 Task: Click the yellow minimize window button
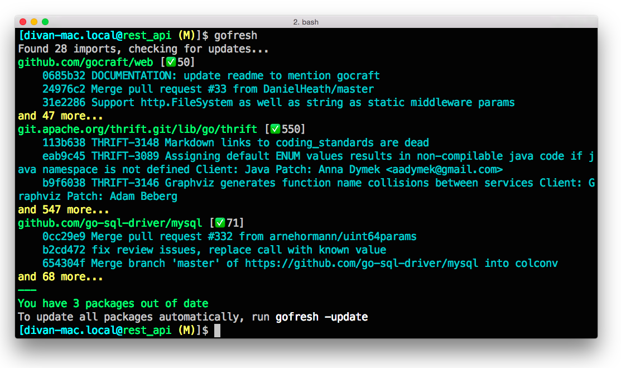coord(34,22)
